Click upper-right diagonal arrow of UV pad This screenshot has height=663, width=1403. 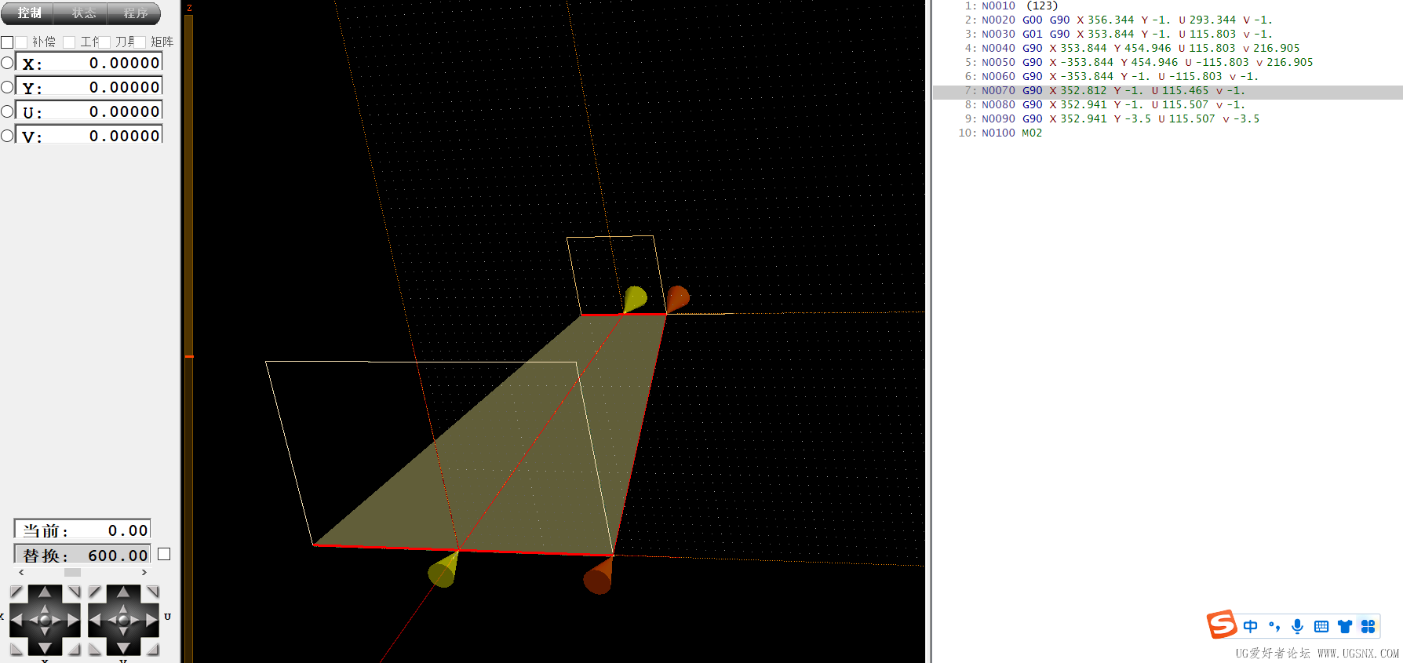point(152,592)
